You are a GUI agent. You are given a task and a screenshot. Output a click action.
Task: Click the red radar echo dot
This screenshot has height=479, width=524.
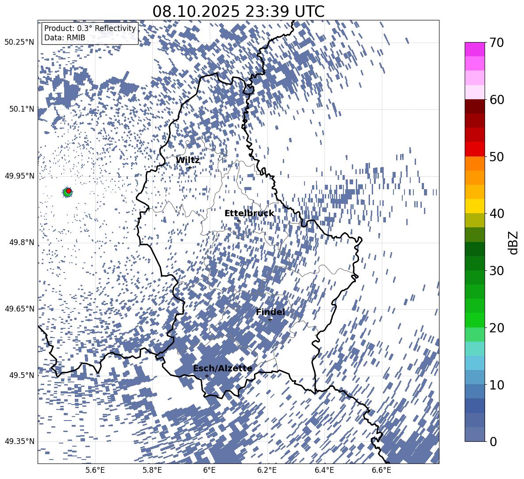(69, 191)
